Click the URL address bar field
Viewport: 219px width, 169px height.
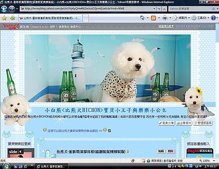[87, 9]
